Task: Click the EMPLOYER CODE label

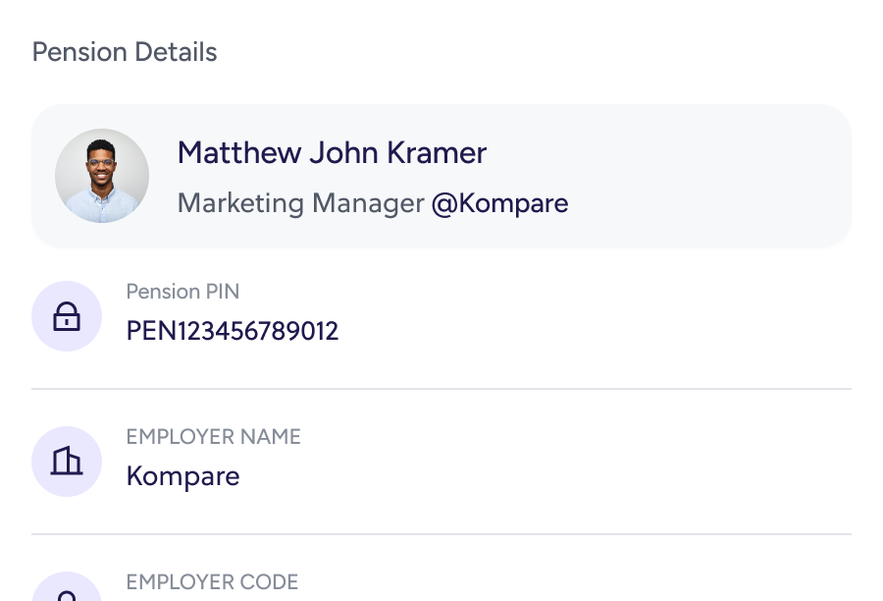Action: (212, 582)
